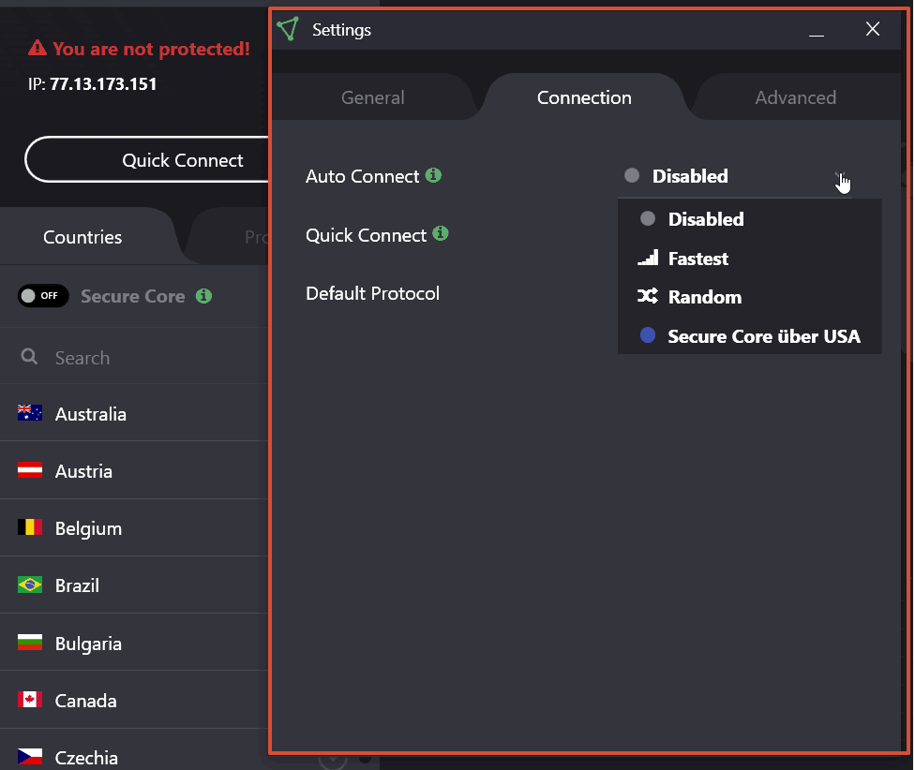Click the Quick Connect info icon in Settings
This screenshot has height=770, width=915.
[441, 234]
